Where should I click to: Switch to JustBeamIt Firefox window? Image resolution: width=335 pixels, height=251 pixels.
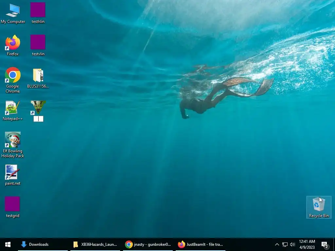pyautogui.click(x=201, y=244)
